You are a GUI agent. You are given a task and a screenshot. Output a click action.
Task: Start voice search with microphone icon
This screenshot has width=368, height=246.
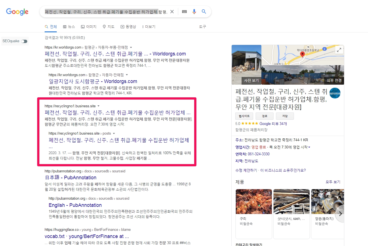[x=194, y=12]
